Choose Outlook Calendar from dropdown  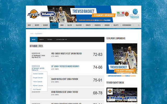tap(38, 74)
